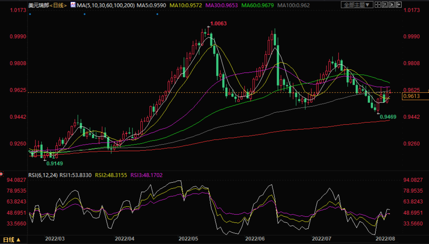
Task: Click the MA indicator chart icon
Action: [73, 5]
